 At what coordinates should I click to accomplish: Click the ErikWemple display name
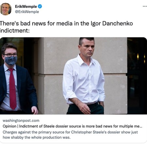[x=26, y=7]
